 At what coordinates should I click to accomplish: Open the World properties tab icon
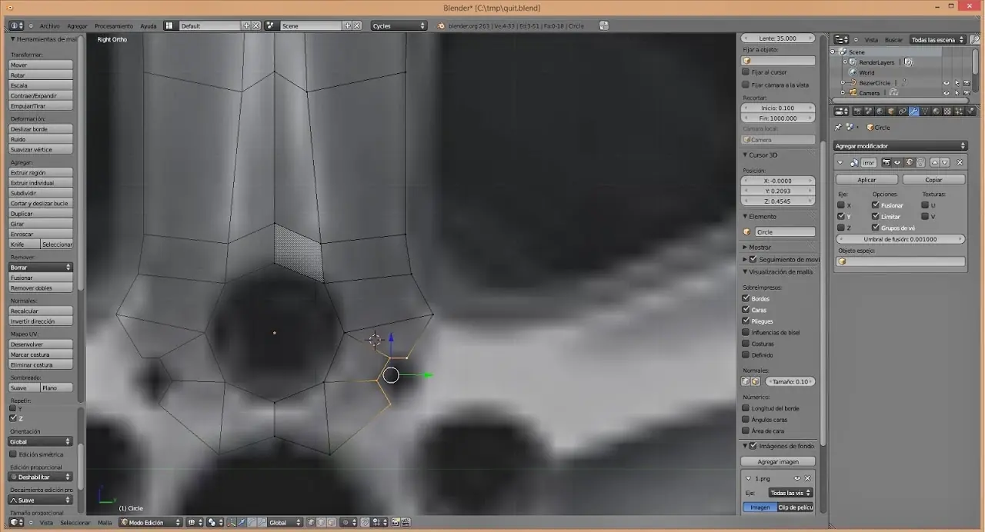pos(880,111)
